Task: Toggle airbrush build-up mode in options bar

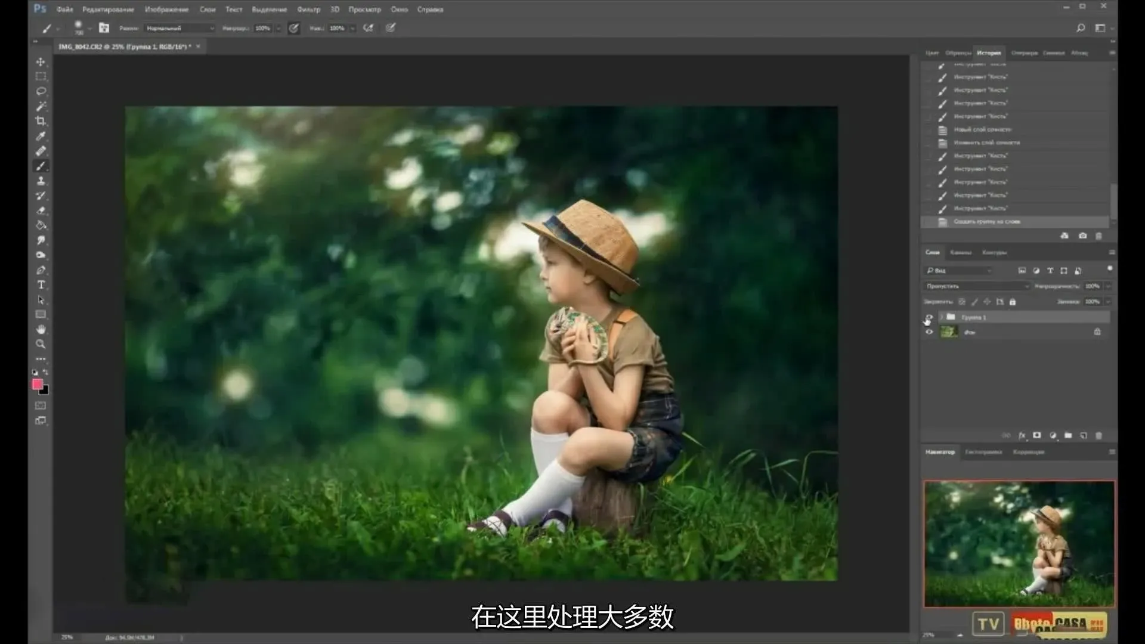Action: (369, 28)
